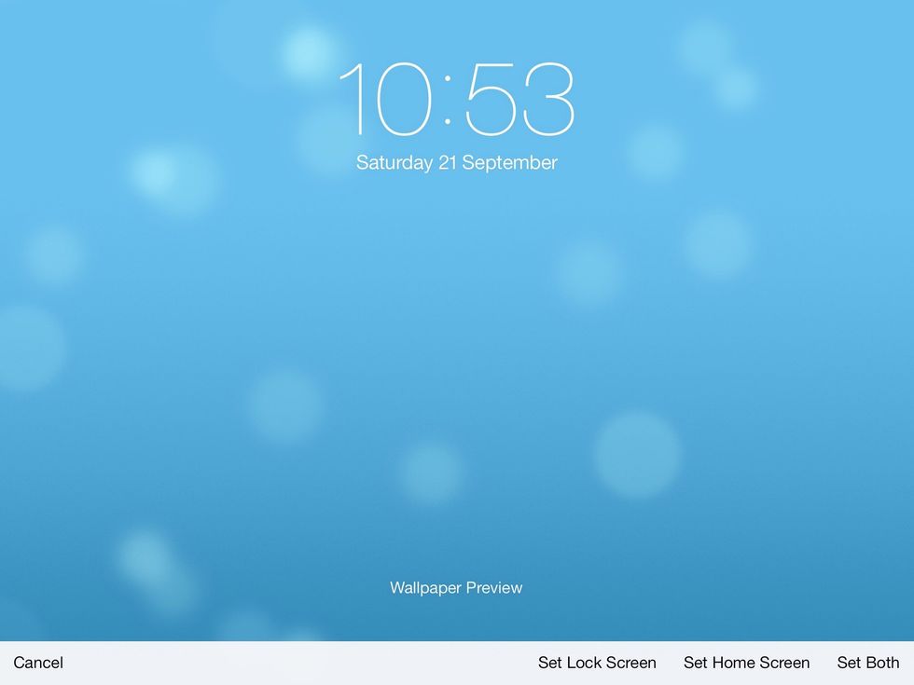The width and height of the screenshot is (914, 685).
Task: Click the word "Preview" in preview label
Action: (x=494, y=588)
